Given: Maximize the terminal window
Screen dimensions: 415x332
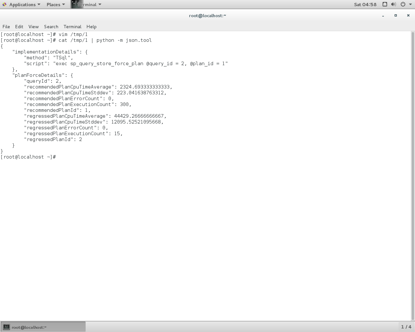Looking at the screenshot, I should pos(396,16).
